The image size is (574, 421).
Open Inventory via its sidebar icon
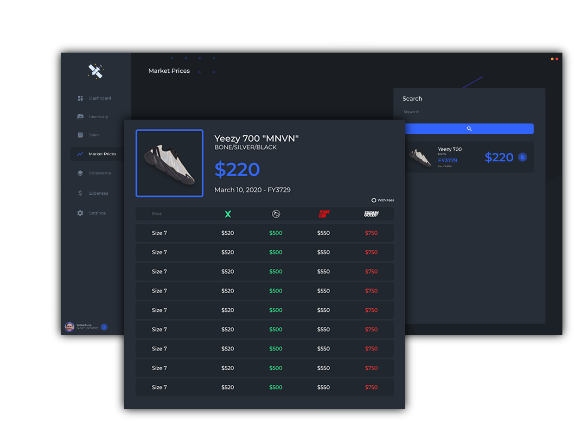(80, 117)
